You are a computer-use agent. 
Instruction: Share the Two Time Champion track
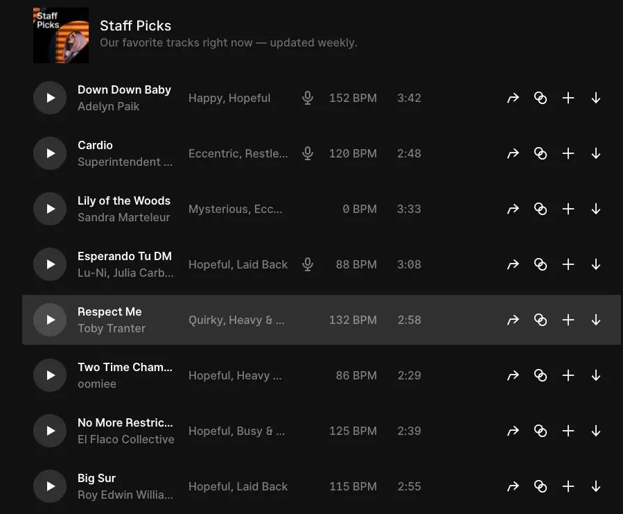tap(513, 375)
